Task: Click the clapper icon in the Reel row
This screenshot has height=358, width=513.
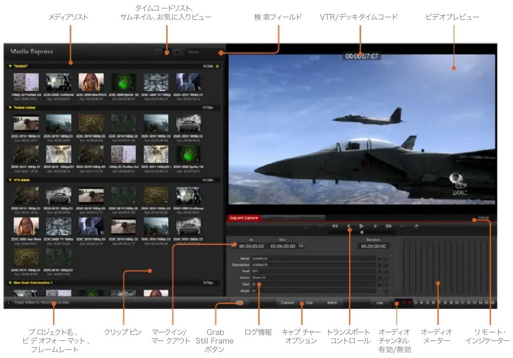Action: [x=379, y=271]
